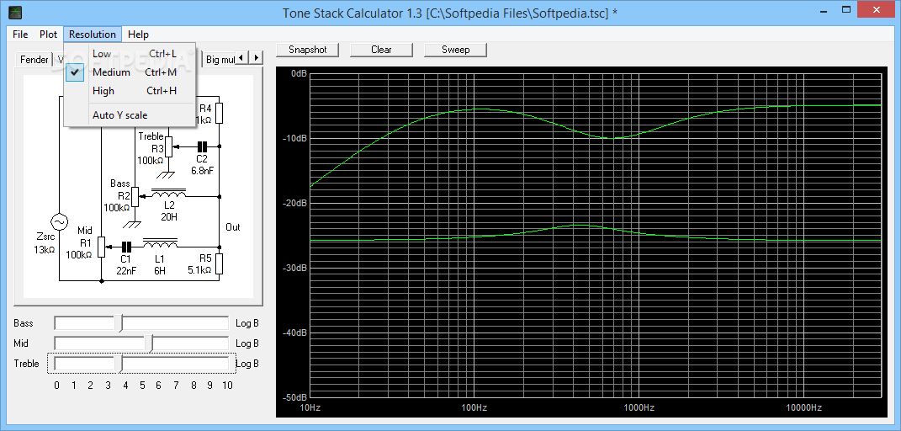The width and height of the screenshot is (901, 431).
Task: Click the Out node label
Action: [x=233, y=227]
